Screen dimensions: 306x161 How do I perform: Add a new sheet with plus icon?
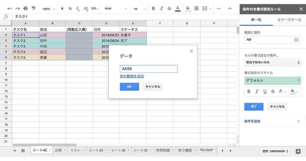(15, 151)
